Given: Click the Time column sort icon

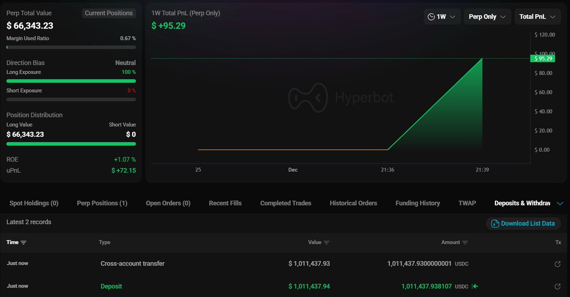Looking at the screenshot, I should point(23,242).
